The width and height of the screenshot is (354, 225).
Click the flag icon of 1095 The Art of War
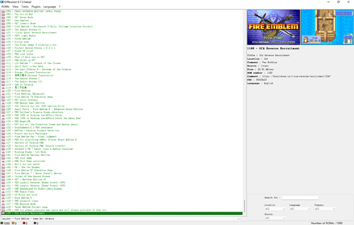click(3, 14)
